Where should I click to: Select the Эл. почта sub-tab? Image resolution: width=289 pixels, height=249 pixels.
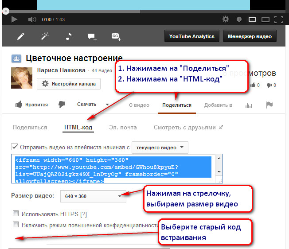(123, 128)
